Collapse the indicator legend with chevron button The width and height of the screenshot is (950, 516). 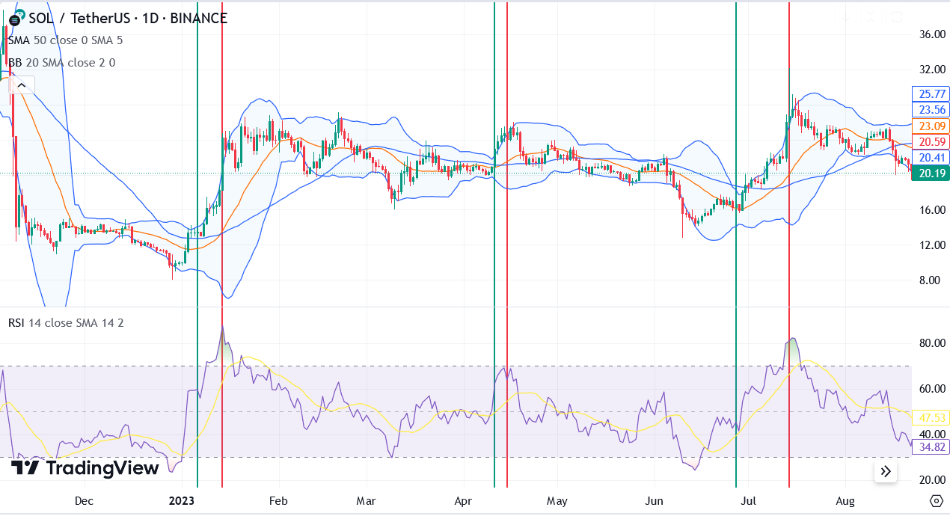(x=22, y=84)
